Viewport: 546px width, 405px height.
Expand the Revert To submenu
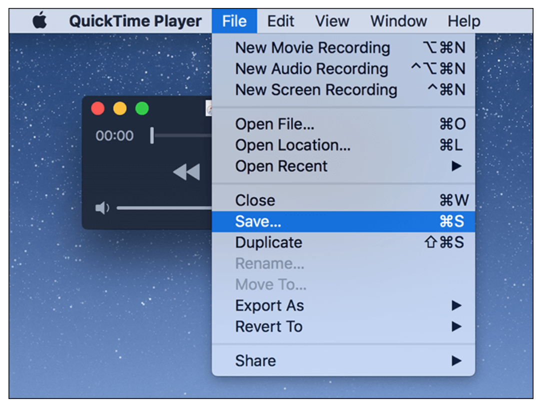(343, 326)
